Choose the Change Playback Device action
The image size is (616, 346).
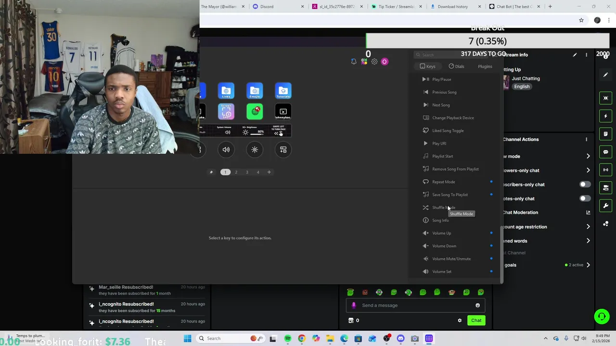tap(453, 118)
